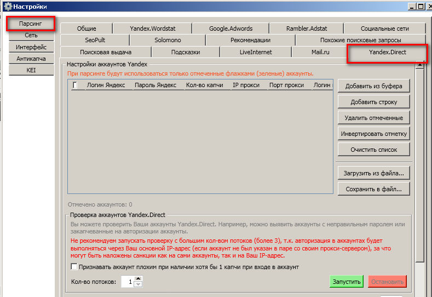Sort by Порт прокси column header
The height and width of the screenshot is (297, 432).
pos(286,85)
